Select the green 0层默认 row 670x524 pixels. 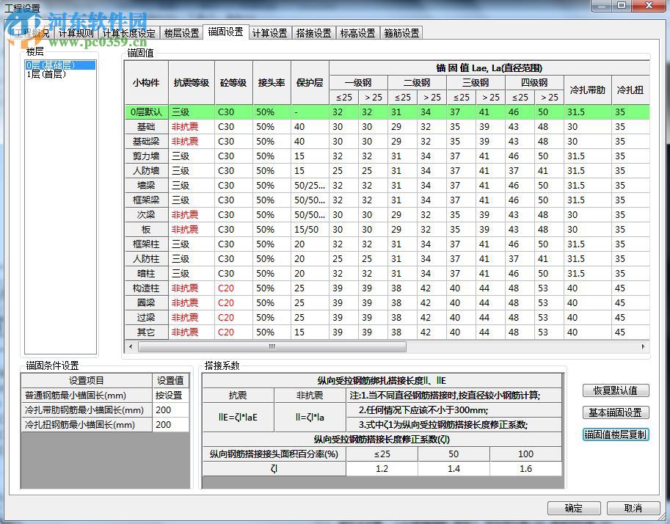pos(146,112)
